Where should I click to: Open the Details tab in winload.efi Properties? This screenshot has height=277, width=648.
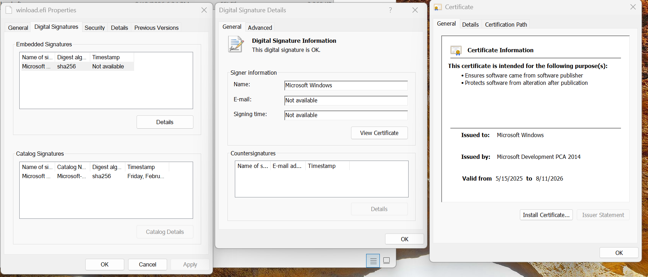coord(119,28)
